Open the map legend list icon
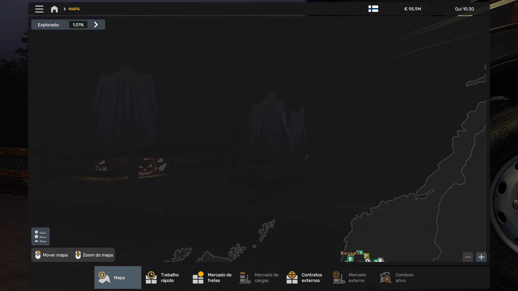This screenshot has height=291, width=518. tap(40, 236)
